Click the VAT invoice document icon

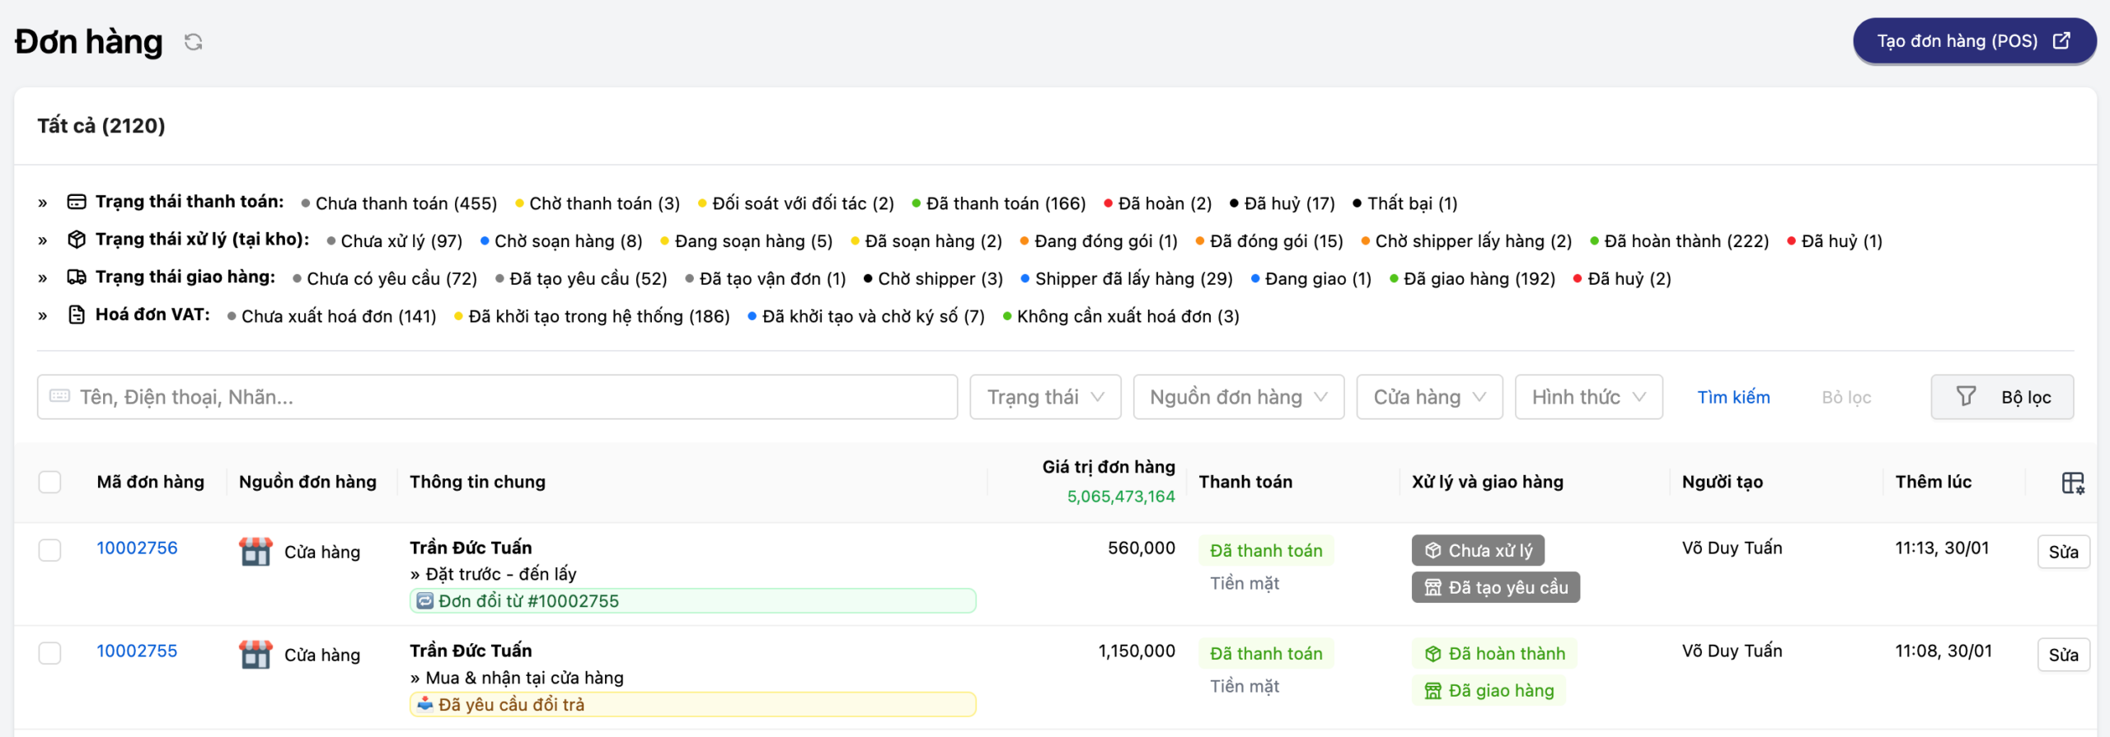[x=77, y=315]
